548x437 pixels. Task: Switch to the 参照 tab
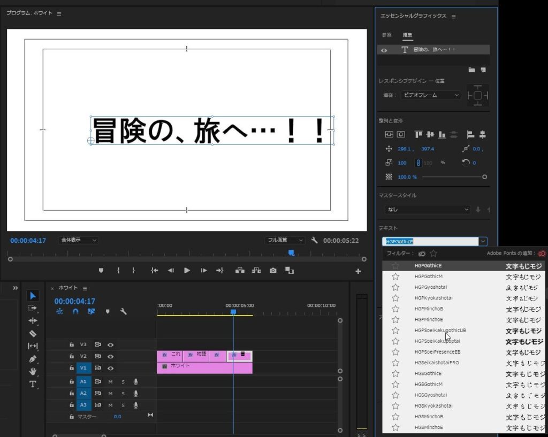[386, 35]
